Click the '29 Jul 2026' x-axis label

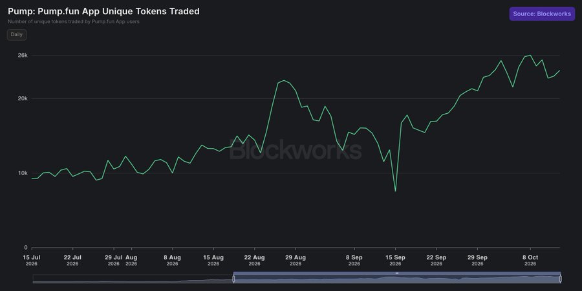point(114,260)
